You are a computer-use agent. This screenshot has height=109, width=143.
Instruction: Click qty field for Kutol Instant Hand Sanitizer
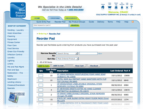(x=41, y=80)
